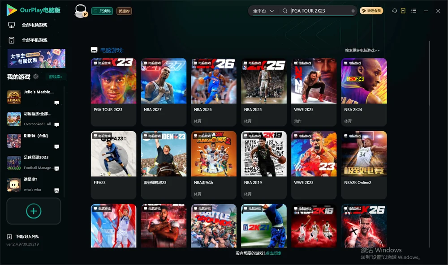Open the main menu list icon

(414, 11)
